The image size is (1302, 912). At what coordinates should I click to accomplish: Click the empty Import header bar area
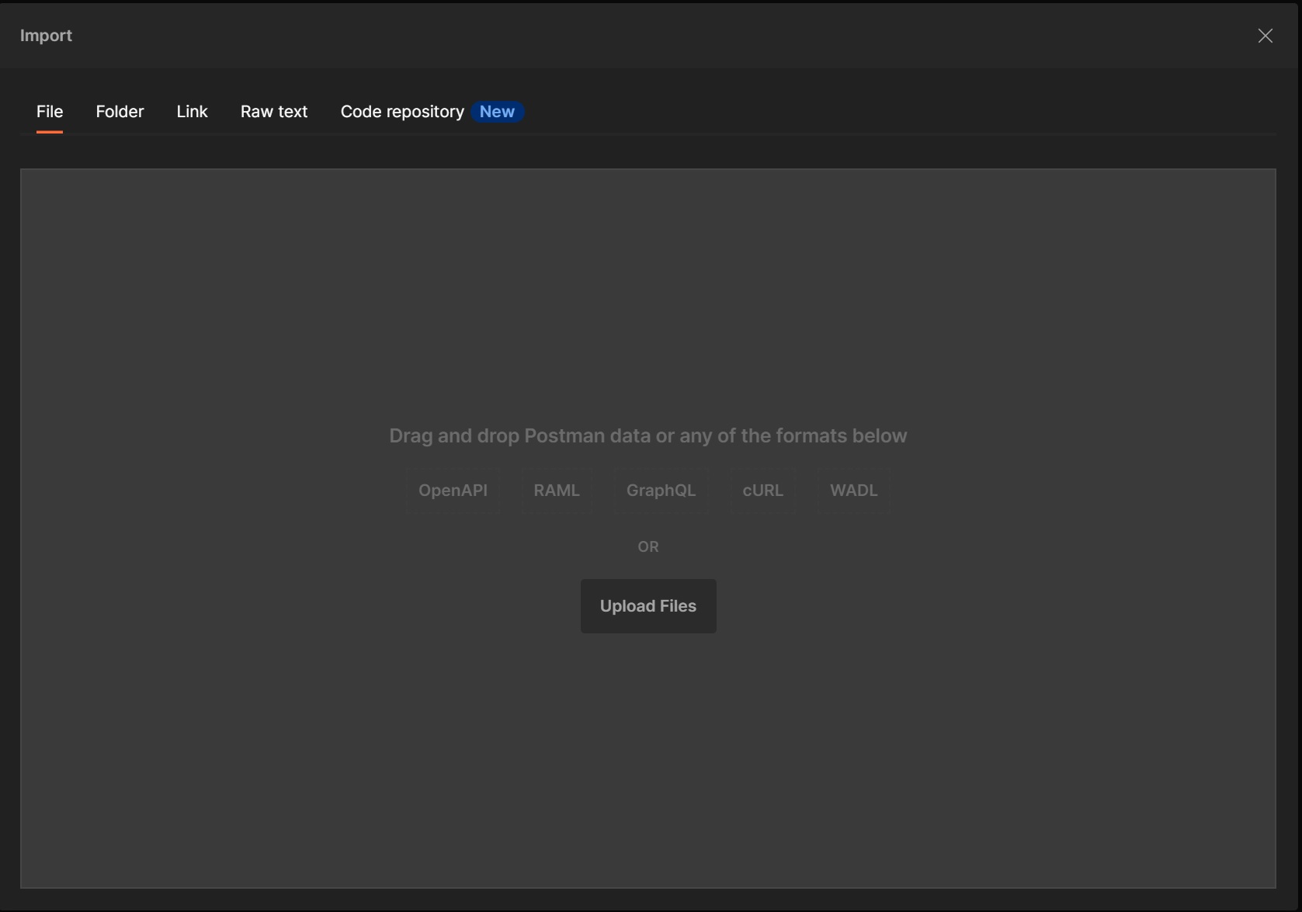tap(621, 36)
